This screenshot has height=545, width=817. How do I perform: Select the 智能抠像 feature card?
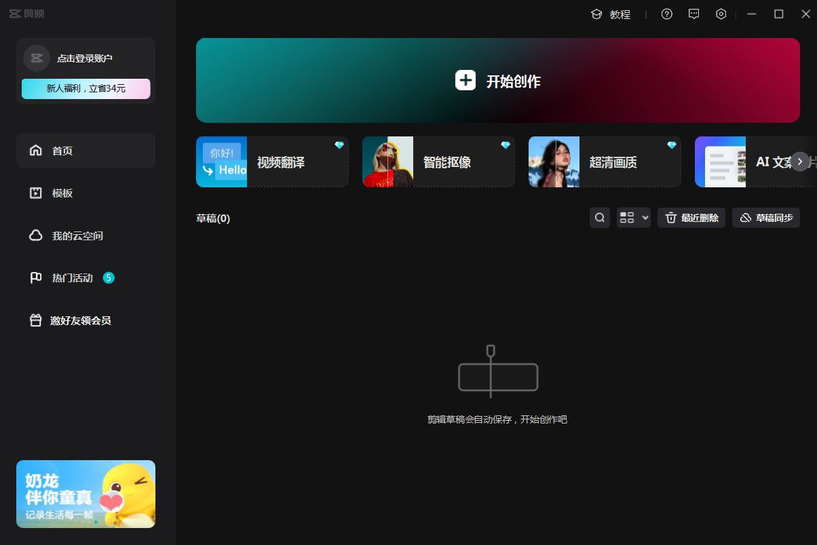pos(438,162)
